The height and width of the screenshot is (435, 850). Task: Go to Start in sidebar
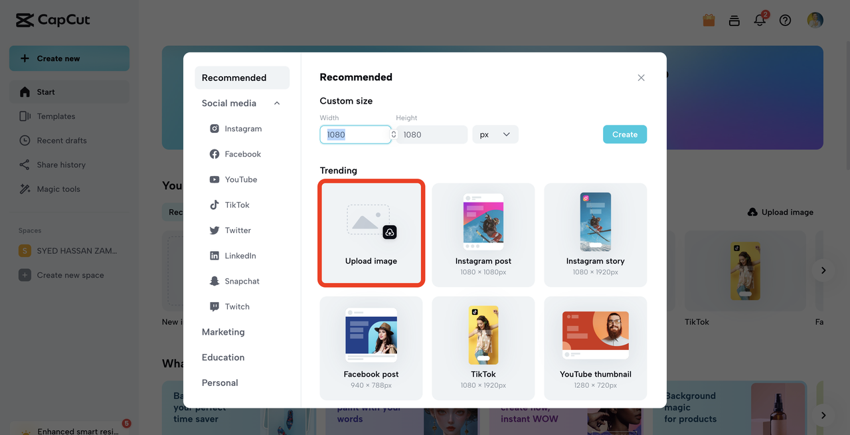[69, 92]
